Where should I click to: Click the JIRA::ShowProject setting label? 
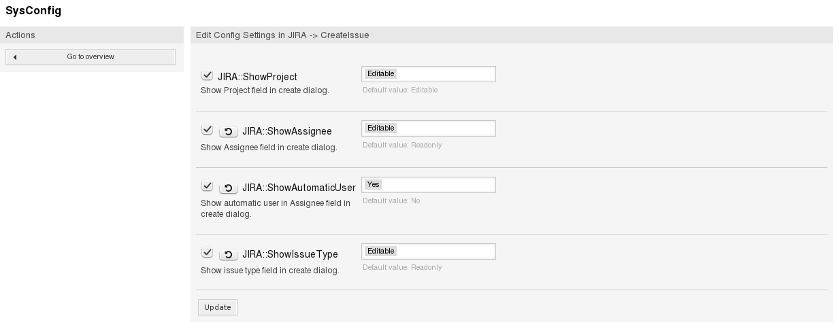pyautogui.click(x=257, y=77)
